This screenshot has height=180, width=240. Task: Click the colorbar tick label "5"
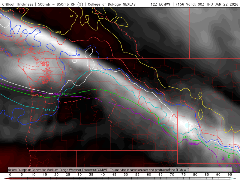pyautogui.click(x=22, y=175)
